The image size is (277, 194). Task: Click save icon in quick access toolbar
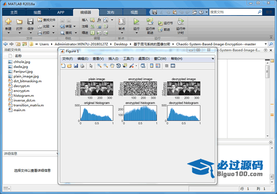[x=155, y=12]
